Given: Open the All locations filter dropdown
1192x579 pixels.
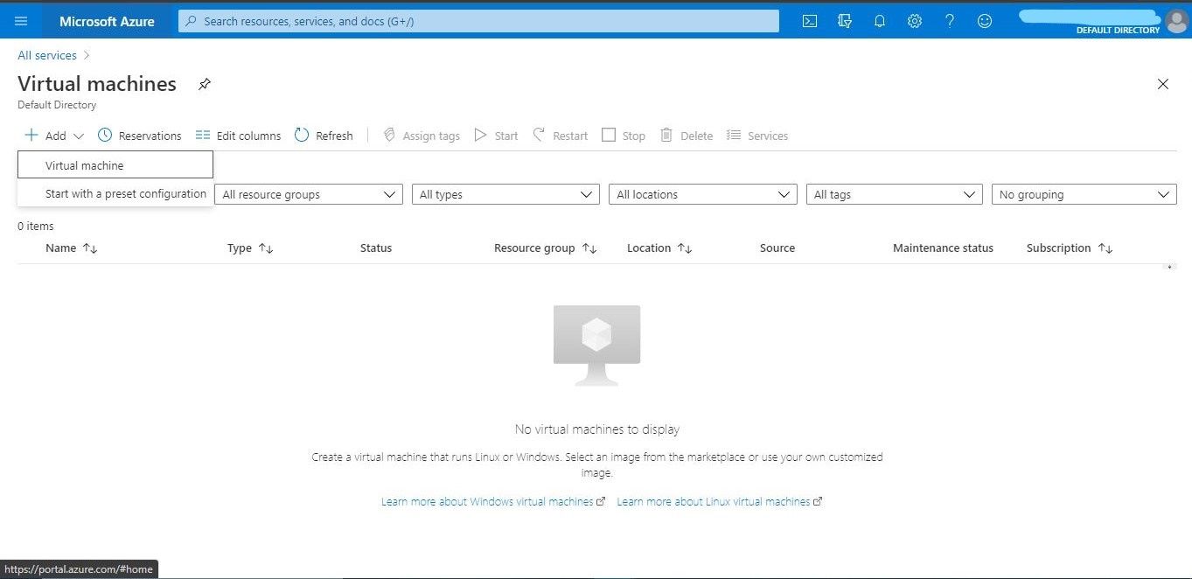Looking at the screenshot, I should coord(702,193).
